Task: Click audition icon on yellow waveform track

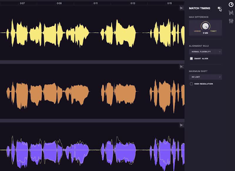Action: coord(182,8)
